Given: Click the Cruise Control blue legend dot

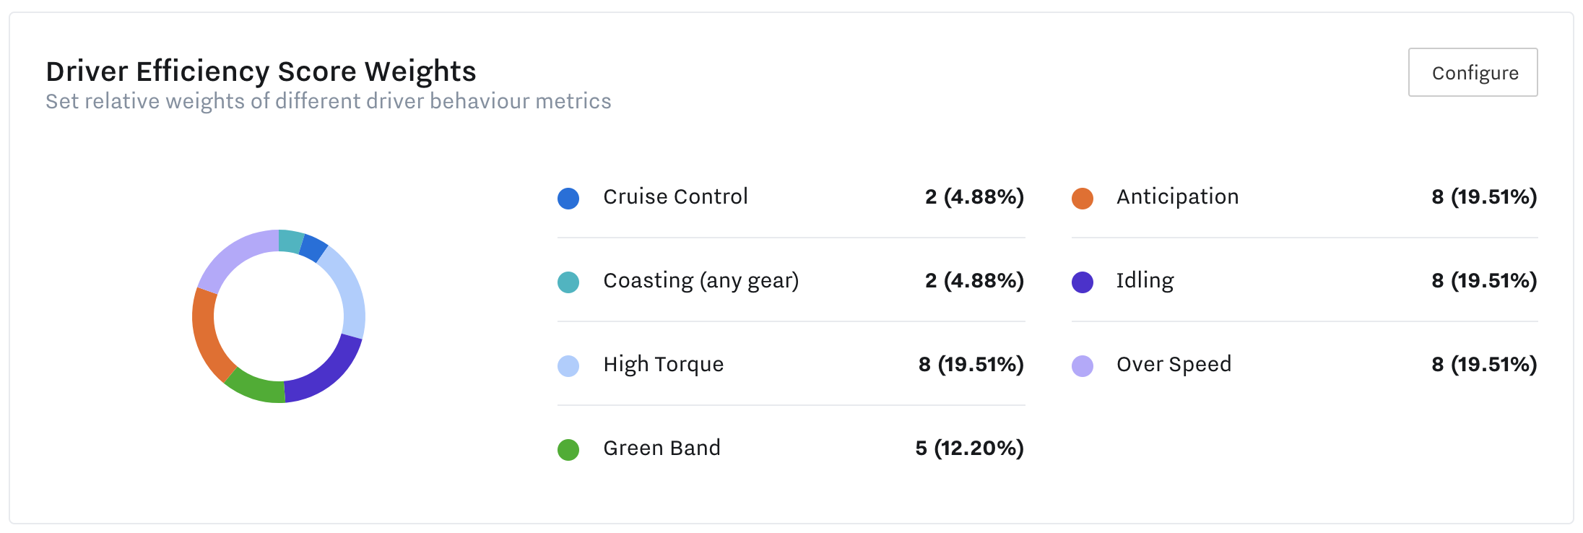Looking at the screenshot, I should (x=568, y=199).
